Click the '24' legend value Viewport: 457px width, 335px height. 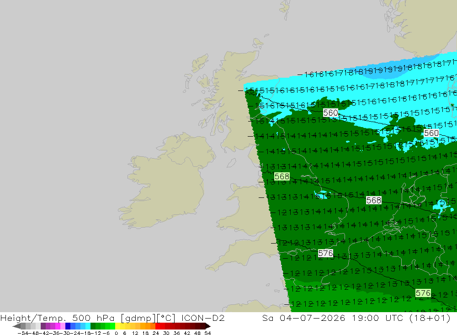click(156, 333)
